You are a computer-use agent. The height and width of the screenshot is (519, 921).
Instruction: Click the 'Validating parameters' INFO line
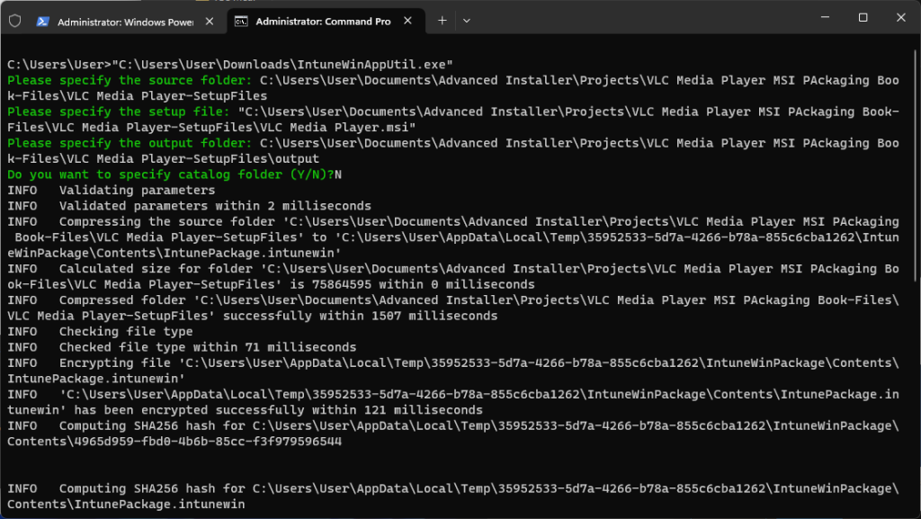coord(137,191)
